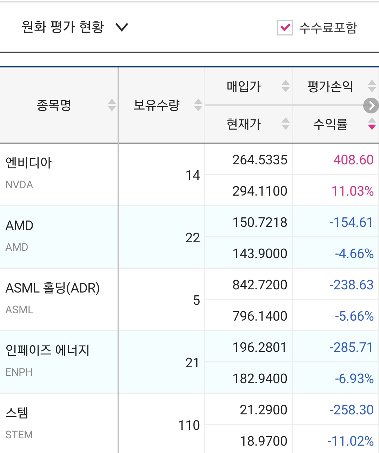The width and height of the screenshot is (379, 453).
Task: Sort by 평가손익 column arrows
Action: pyautogui.click(x=372, y=86)
